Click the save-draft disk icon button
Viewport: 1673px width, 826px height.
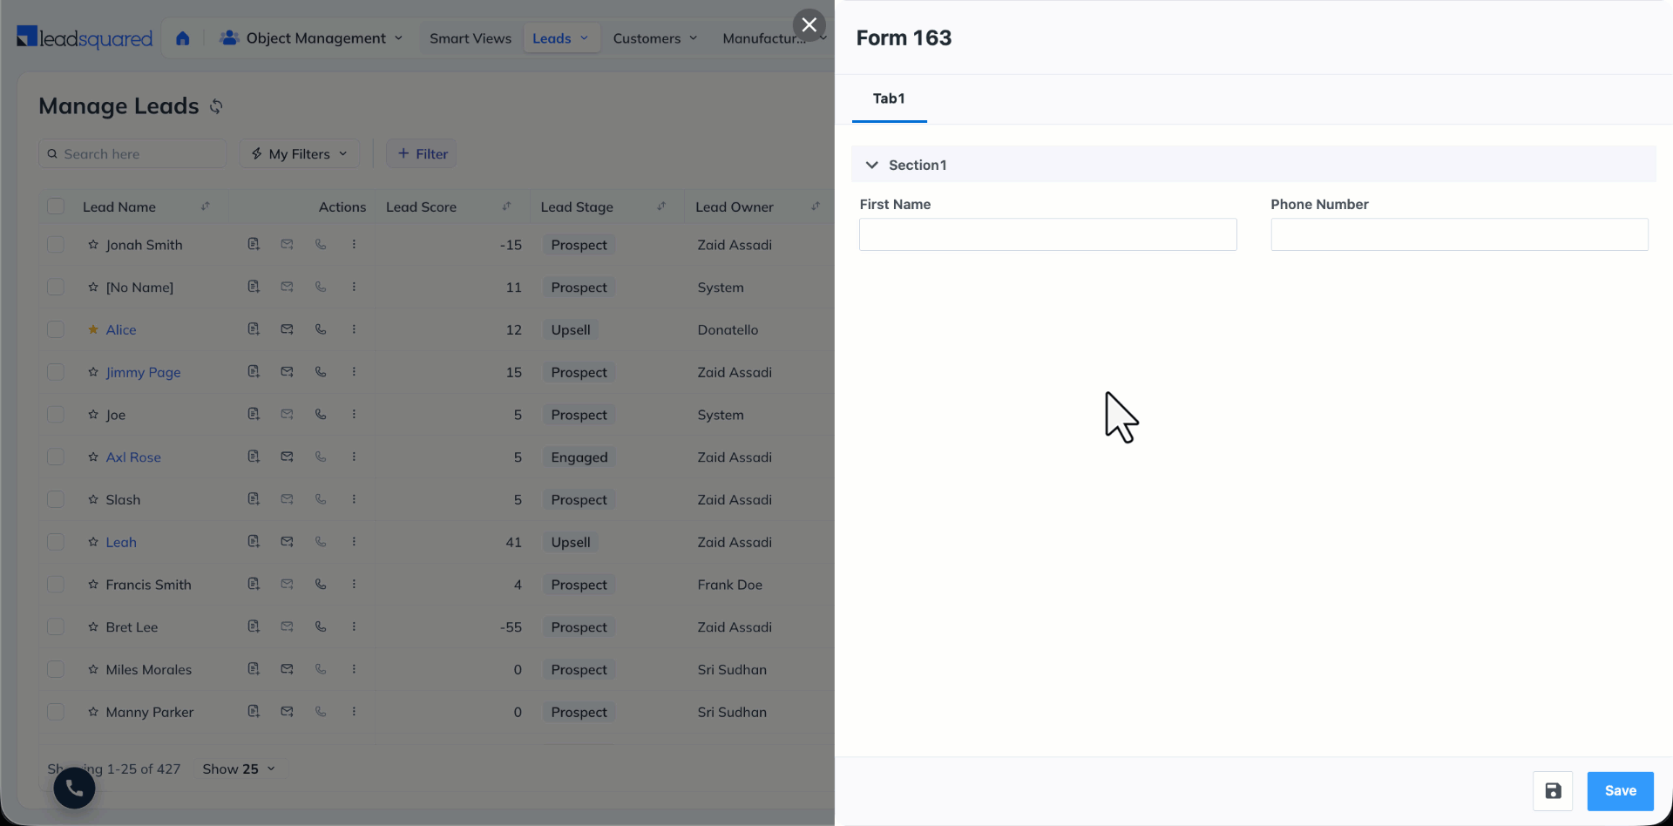(1553, 791)
